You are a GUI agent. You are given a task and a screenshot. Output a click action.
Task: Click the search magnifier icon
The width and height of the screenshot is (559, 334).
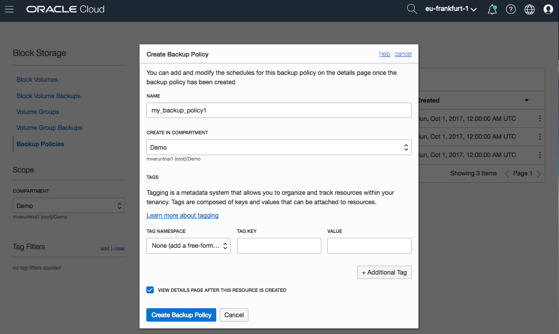412,9
